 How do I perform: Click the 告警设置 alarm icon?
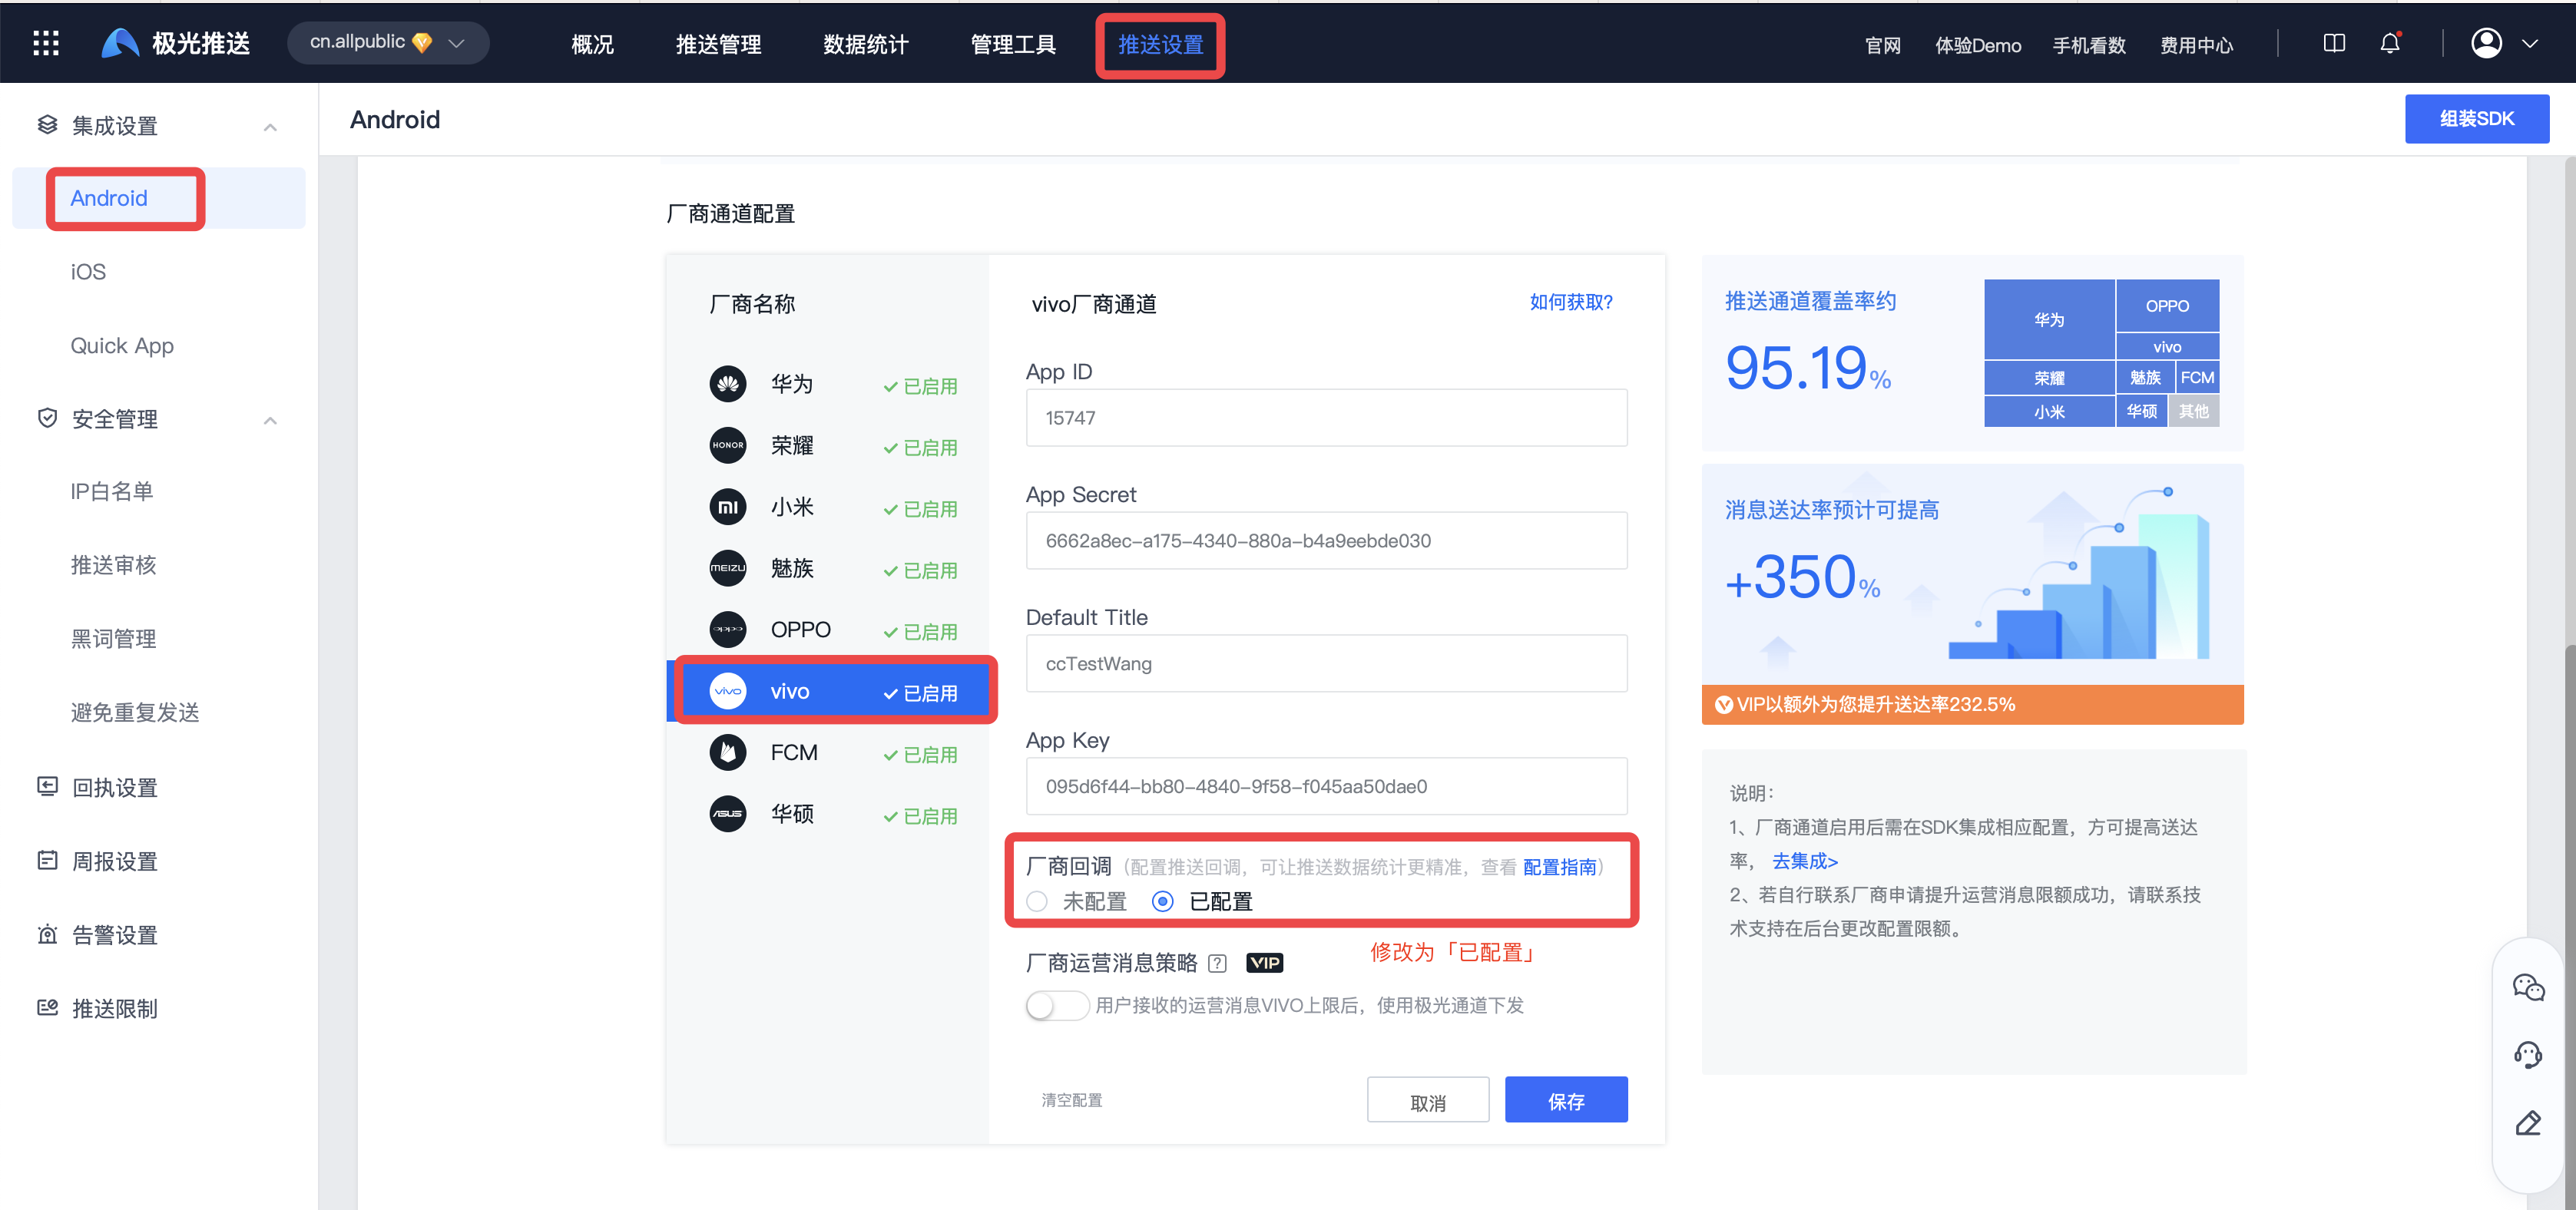47,934
